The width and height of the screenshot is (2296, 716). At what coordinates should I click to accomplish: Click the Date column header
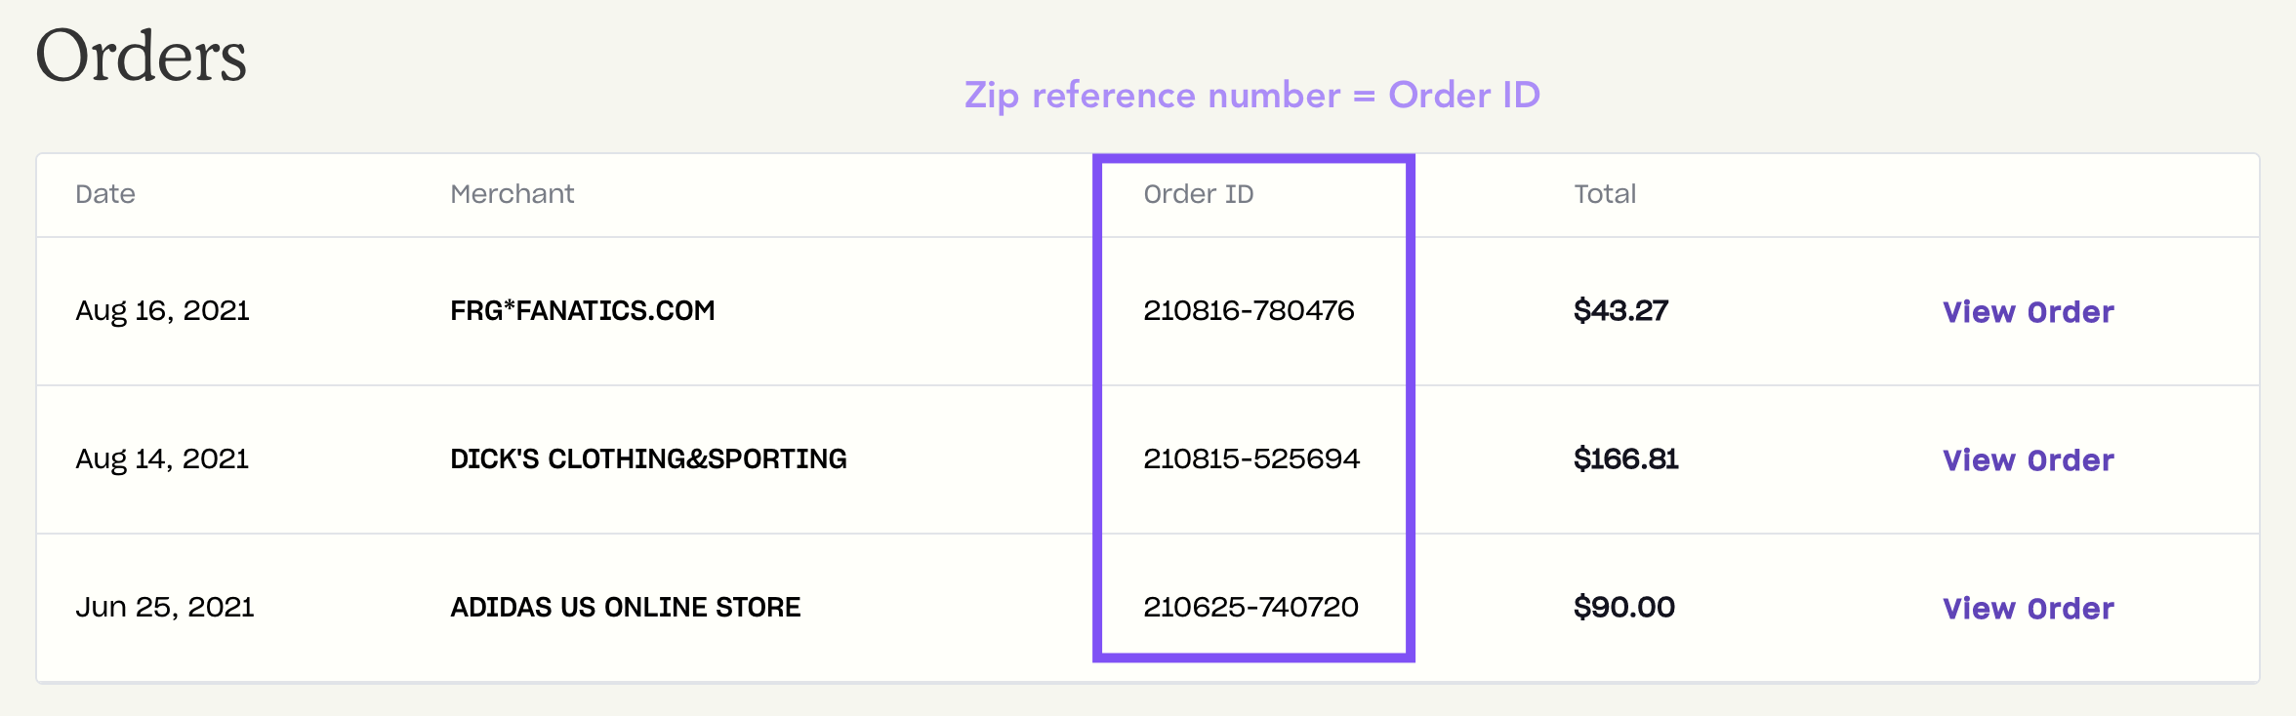coord(105,194)
